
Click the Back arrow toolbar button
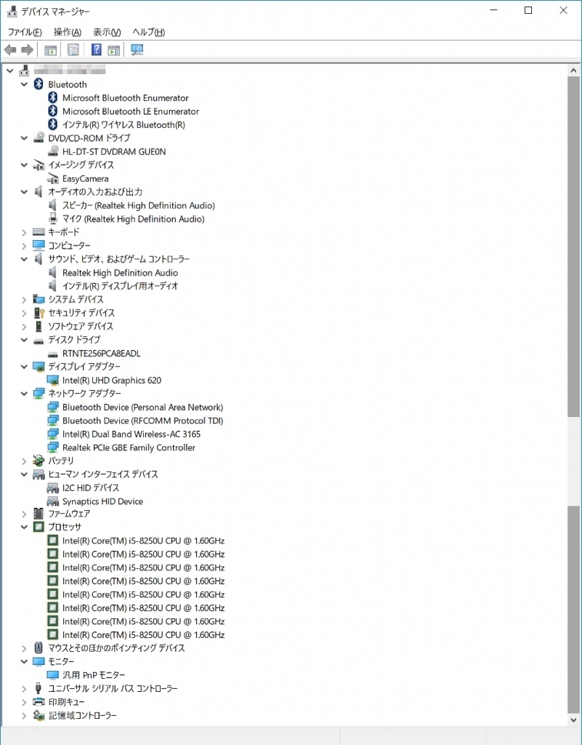pos(10,49)
